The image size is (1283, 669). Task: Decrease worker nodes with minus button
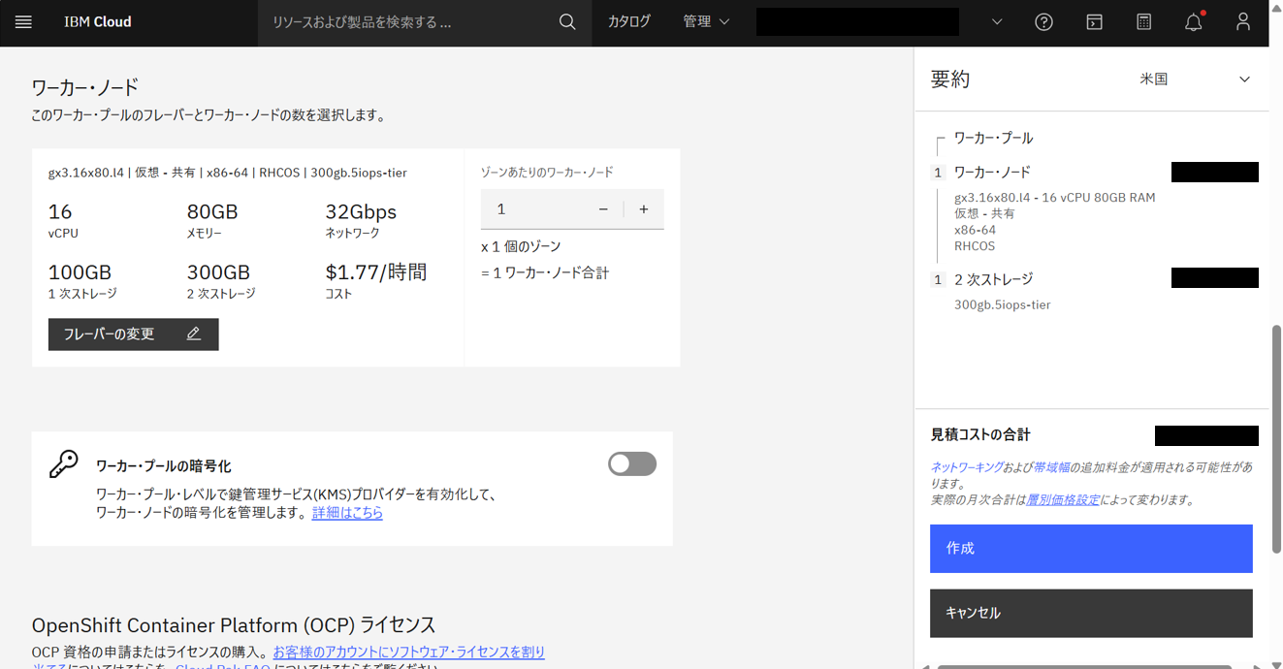point(603,209)
